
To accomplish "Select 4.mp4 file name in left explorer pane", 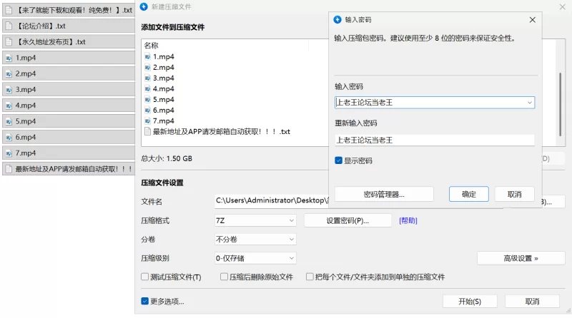I will tap(26, 106).
